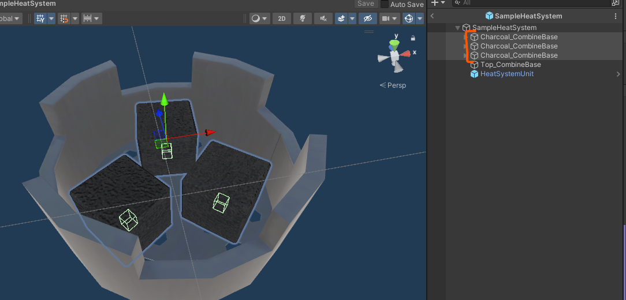Toggle 2D view mode button
The height and width of the screenshot is (300, 626).
[x=282, y=18]
